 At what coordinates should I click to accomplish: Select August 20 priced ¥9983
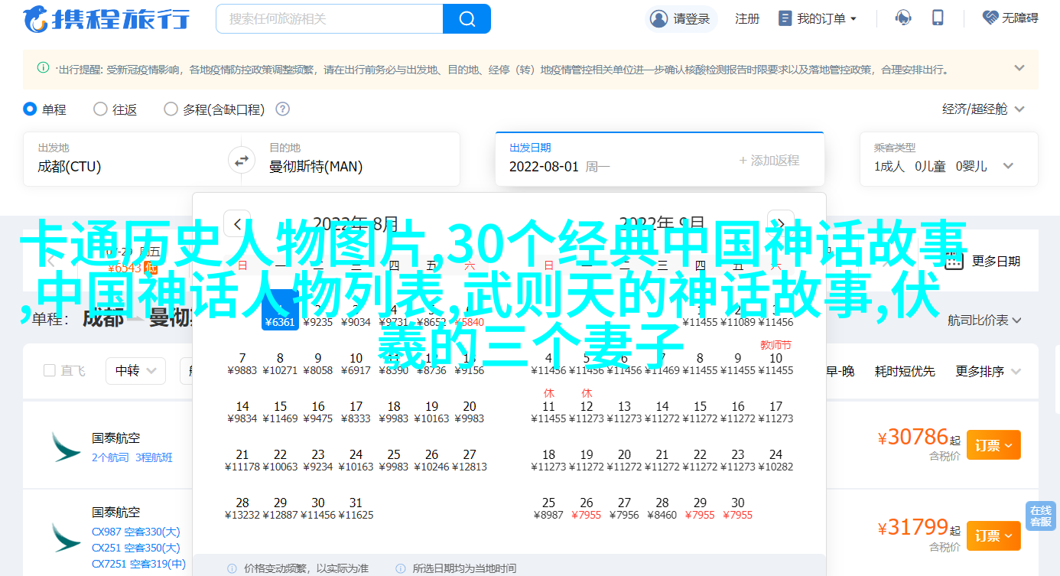coord(470,412)
